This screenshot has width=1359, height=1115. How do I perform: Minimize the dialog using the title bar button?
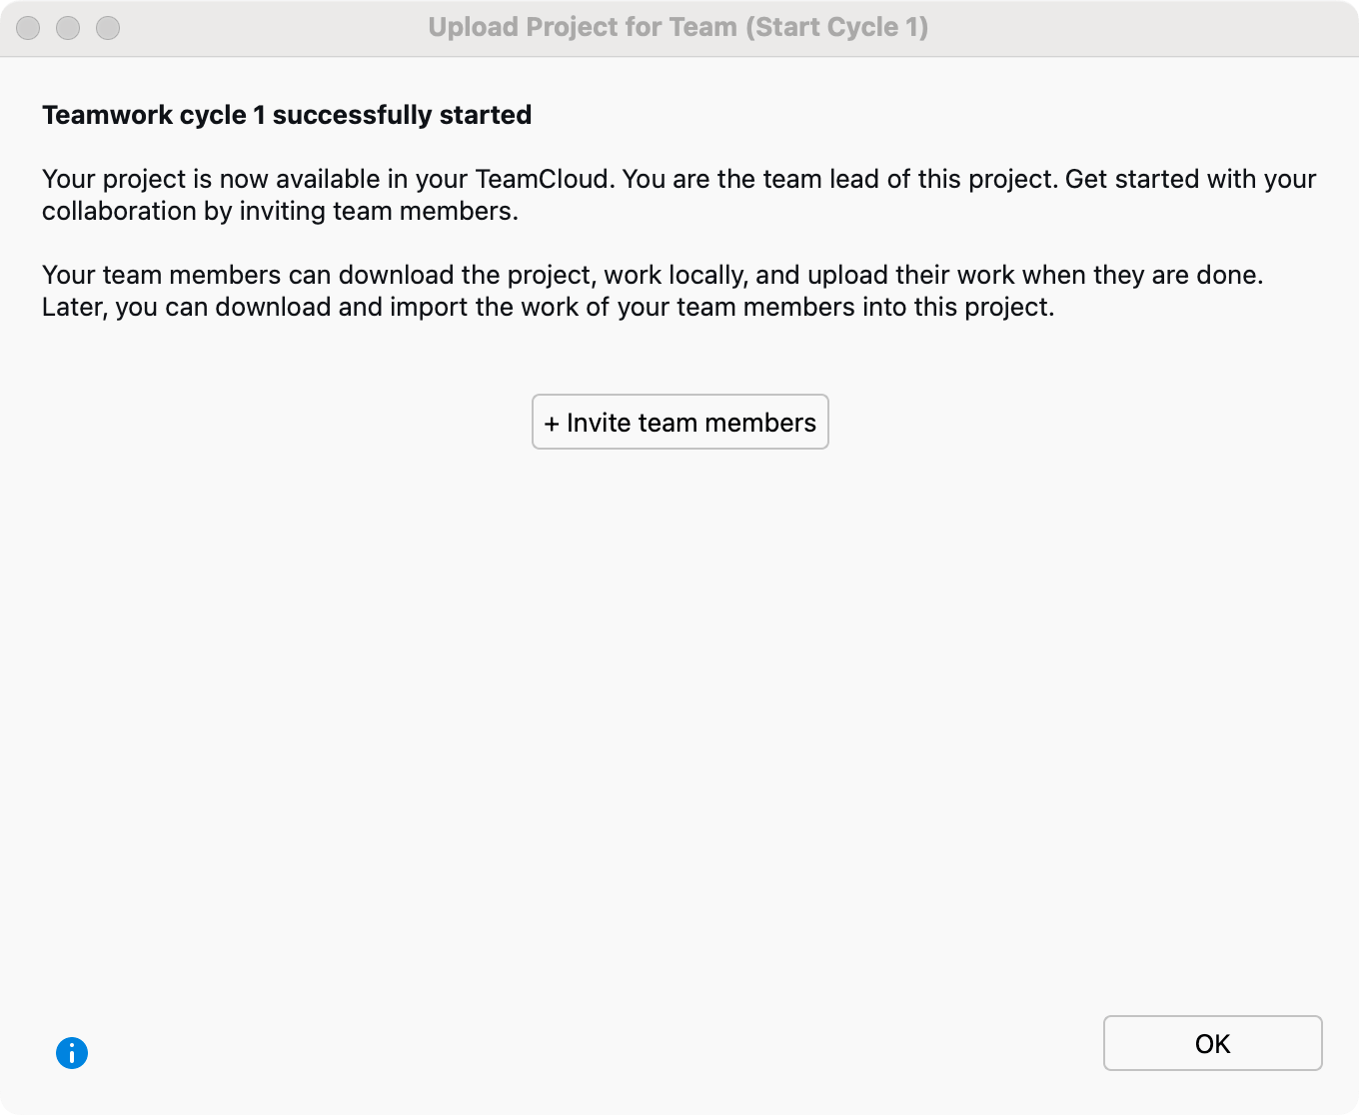[68, 28]
